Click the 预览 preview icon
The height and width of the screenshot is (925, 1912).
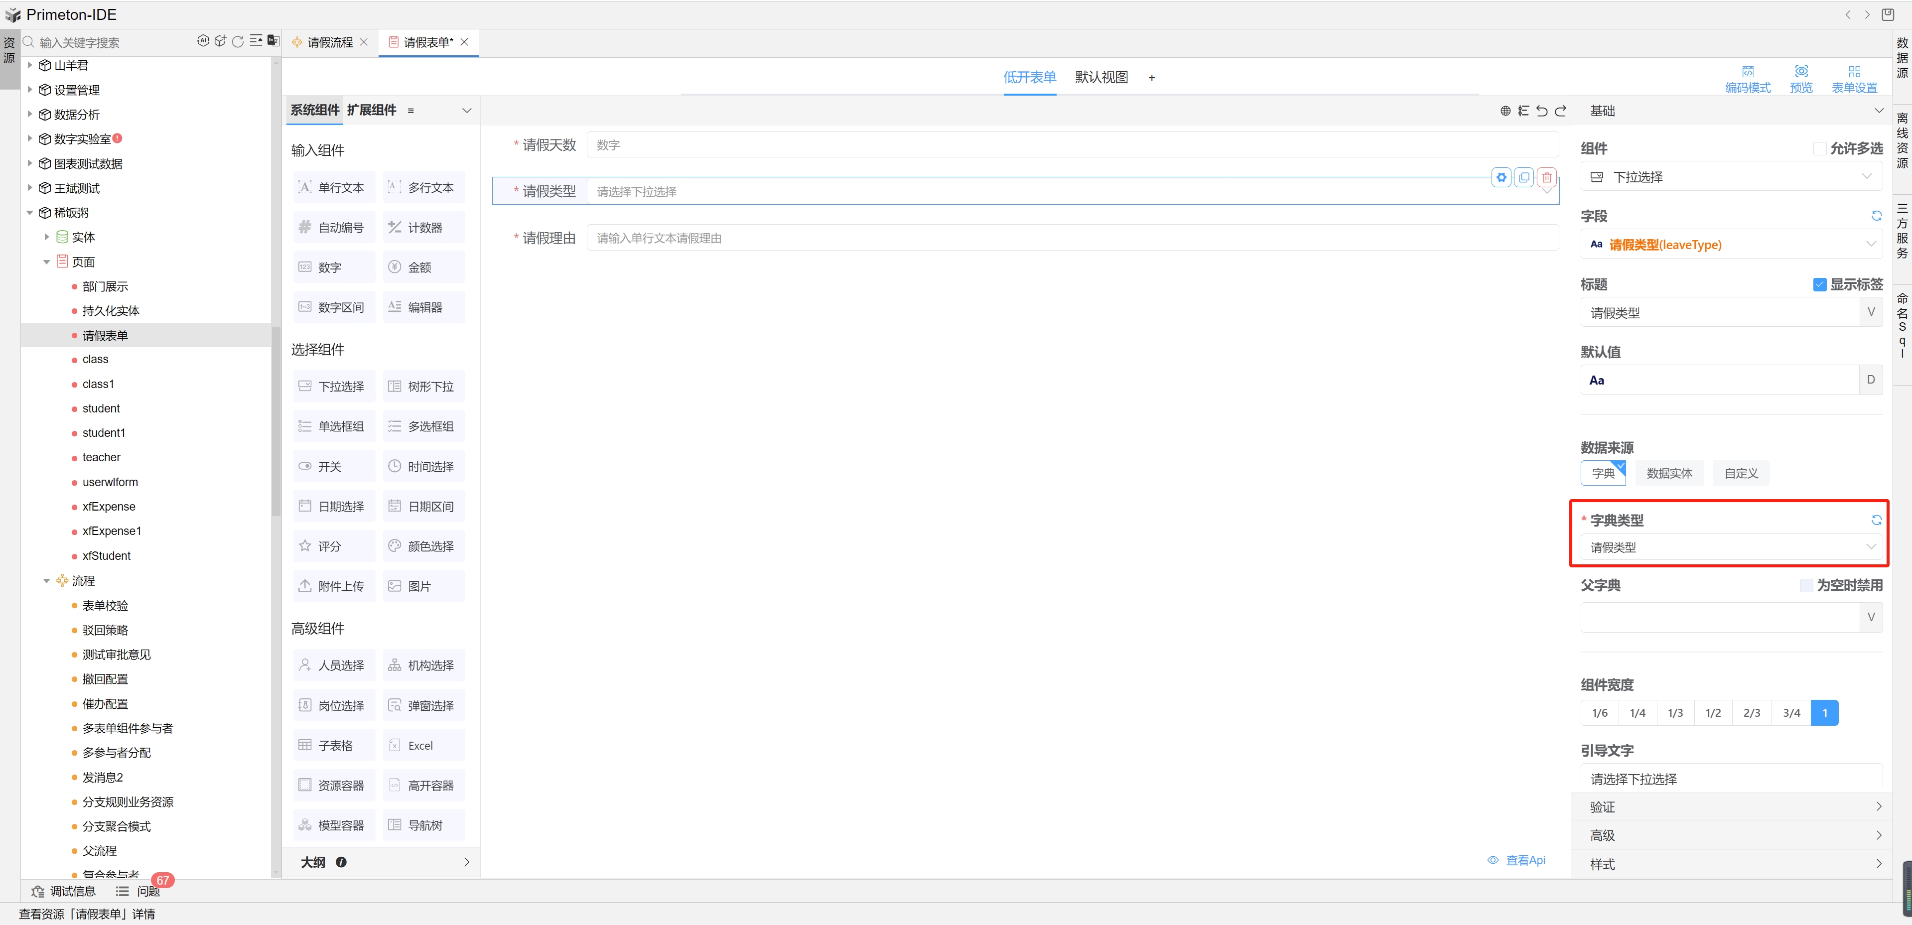click(1801, 71)
